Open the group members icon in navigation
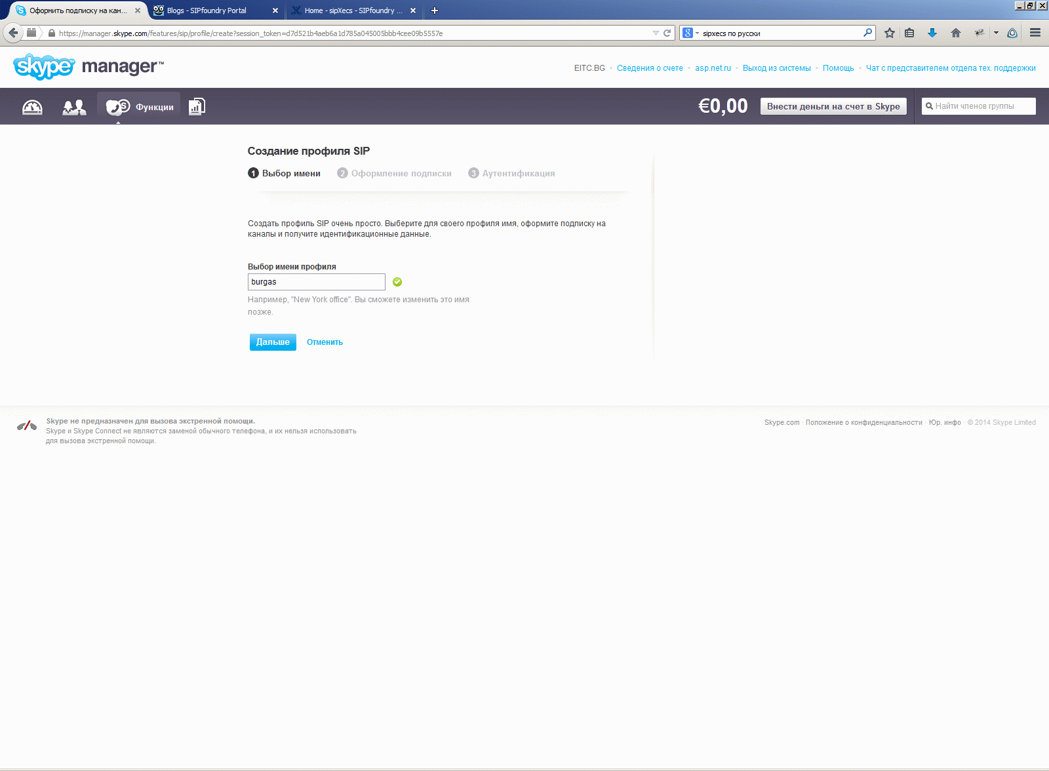 [74, 107]
